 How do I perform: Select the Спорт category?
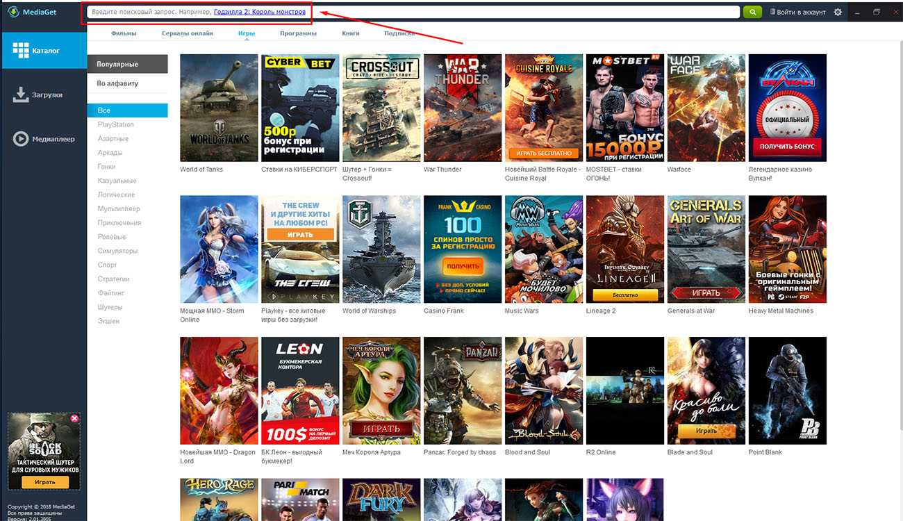108,265
